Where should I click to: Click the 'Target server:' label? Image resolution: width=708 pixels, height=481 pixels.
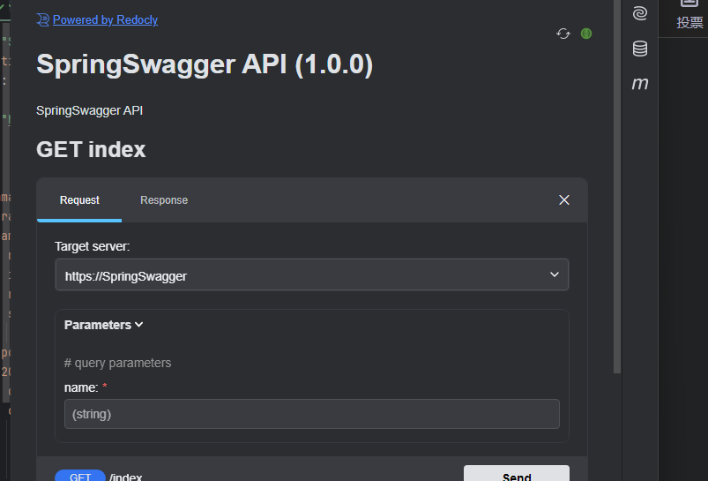92,246
